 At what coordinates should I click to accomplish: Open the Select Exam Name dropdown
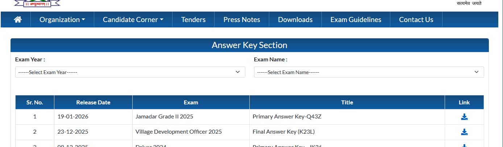pyautogui.click(x=369, y=72)
